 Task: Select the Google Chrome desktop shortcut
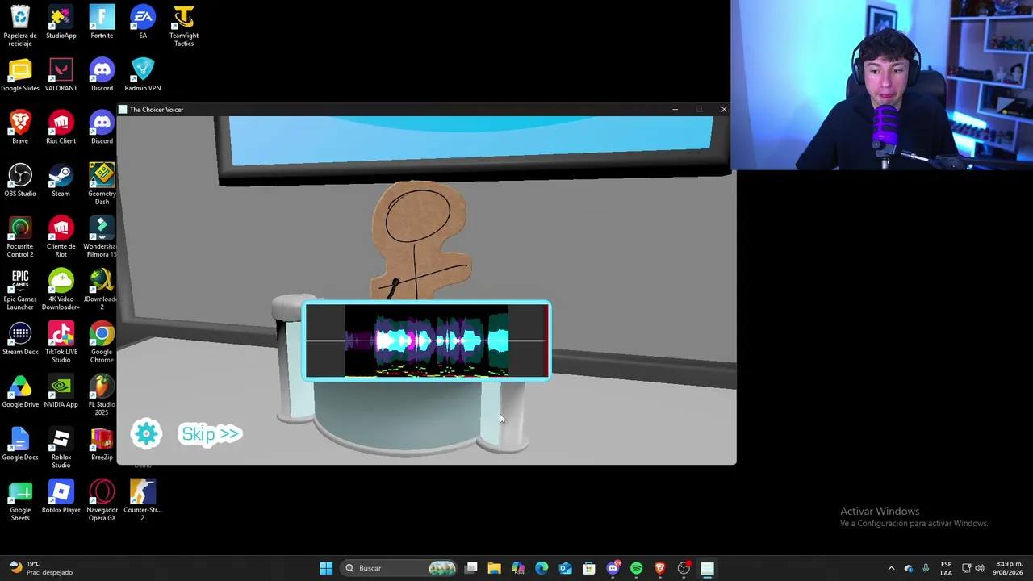point(102,342)
